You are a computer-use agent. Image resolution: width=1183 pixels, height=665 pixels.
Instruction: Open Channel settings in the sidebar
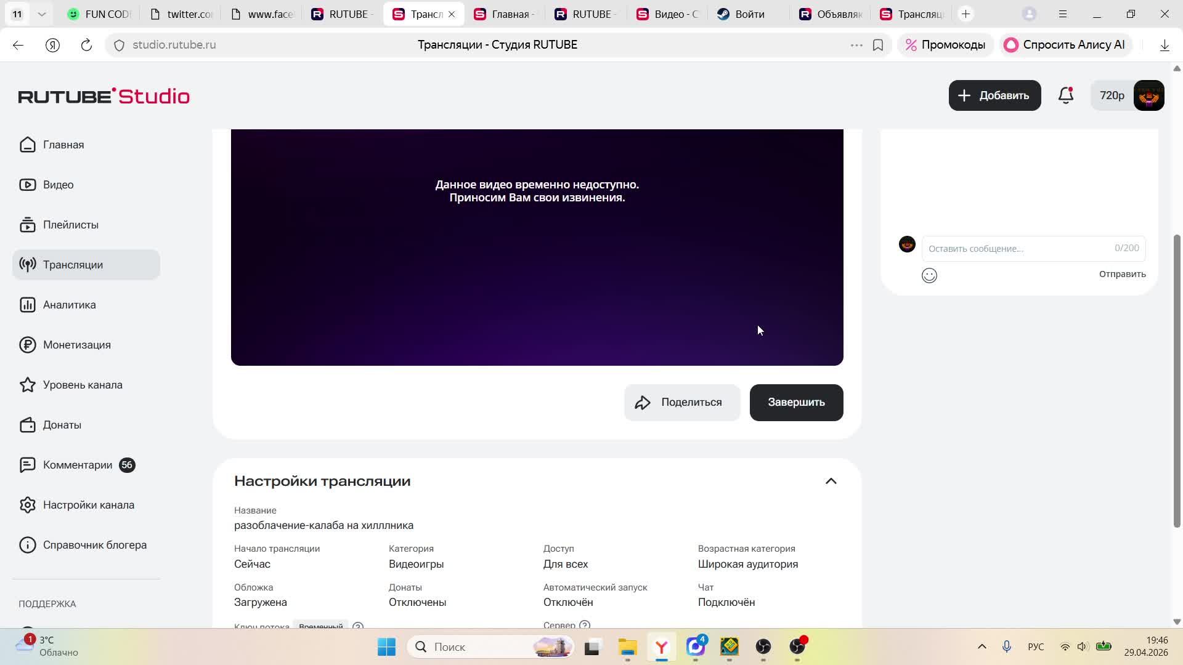(x=88, y=505)
